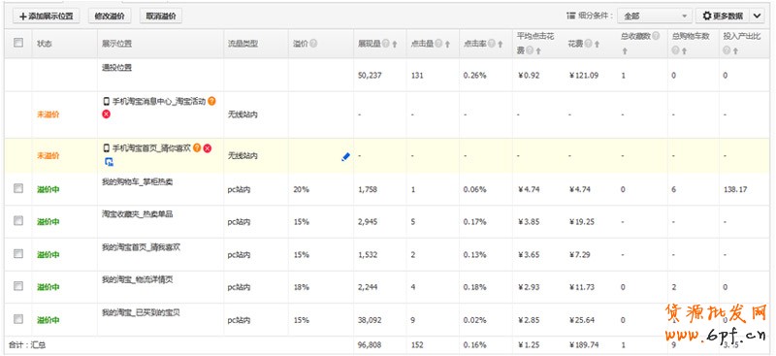Image resolution: width=776 pixels, height=356 pixels.
Task: Click 溢价中 status in 我的购物车_掌柜热卖 row
Action: (x=48, y=189)
